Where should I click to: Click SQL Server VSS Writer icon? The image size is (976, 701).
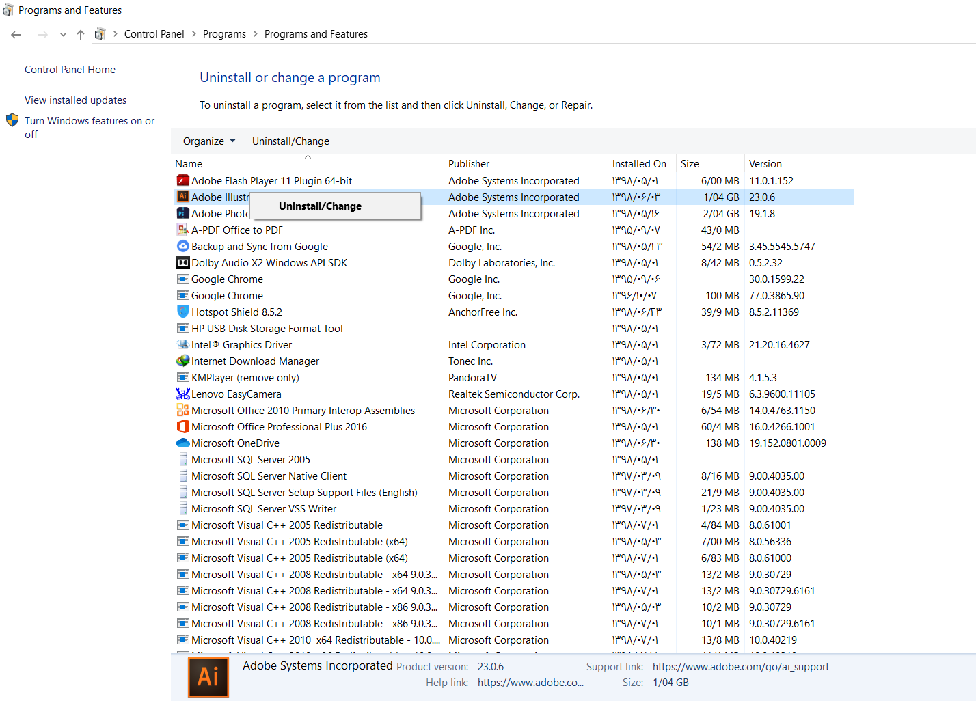[183, 508]
